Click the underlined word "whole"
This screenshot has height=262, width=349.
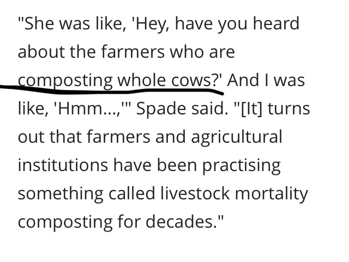coord(142,80)
